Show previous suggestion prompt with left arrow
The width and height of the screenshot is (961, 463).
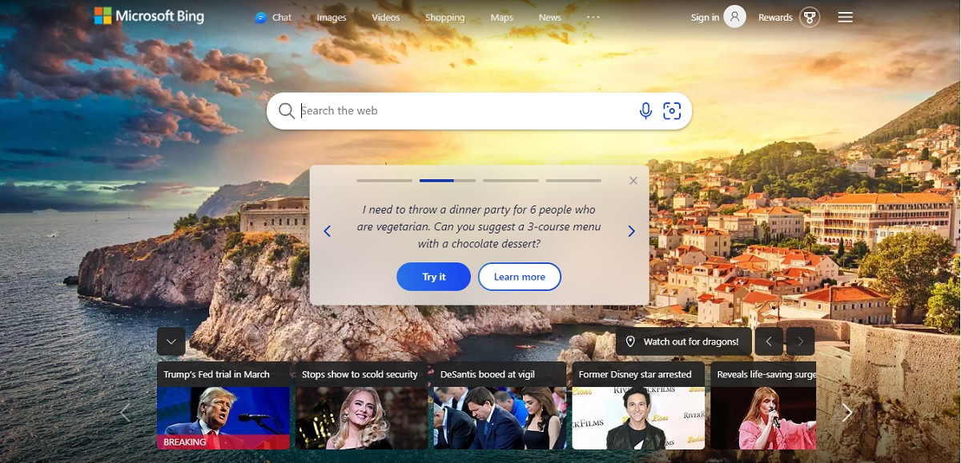tap(327, 231)
